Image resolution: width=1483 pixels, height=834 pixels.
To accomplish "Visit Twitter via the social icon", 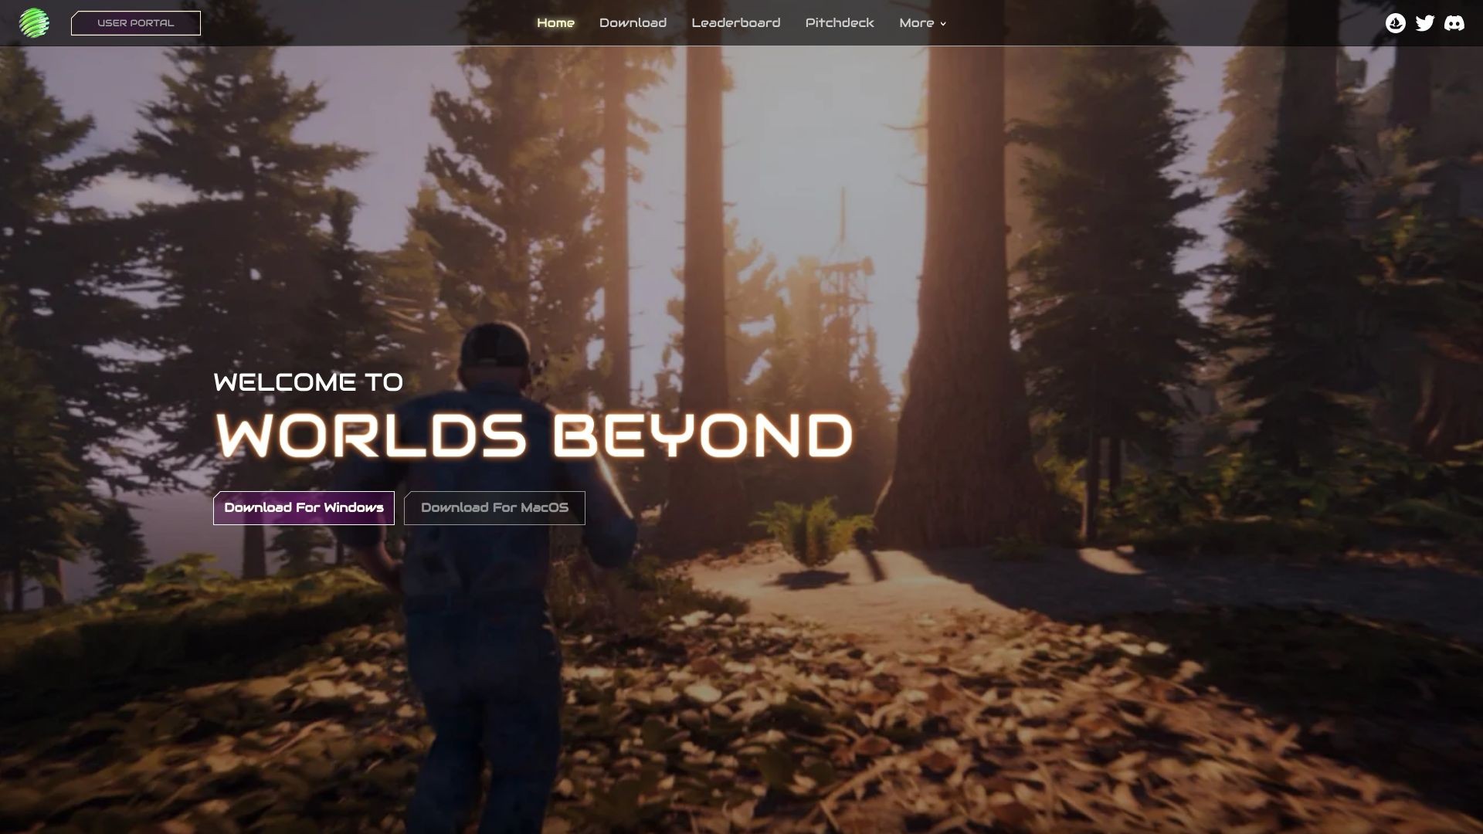I will click(1424, 23).
